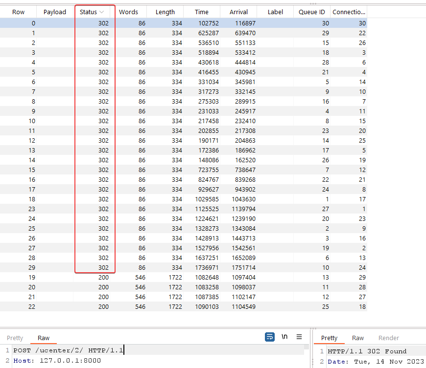The height and width of the screenshot is (368, 426).
Task: Select the row with arrival 943902
Action: coord(184,189)
